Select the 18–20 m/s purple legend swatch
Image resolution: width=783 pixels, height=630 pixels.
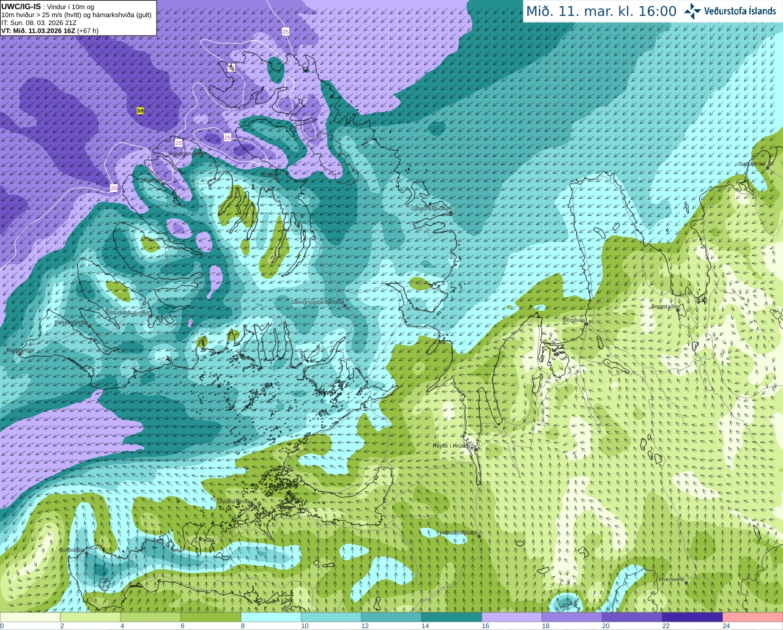pos(573,617)
